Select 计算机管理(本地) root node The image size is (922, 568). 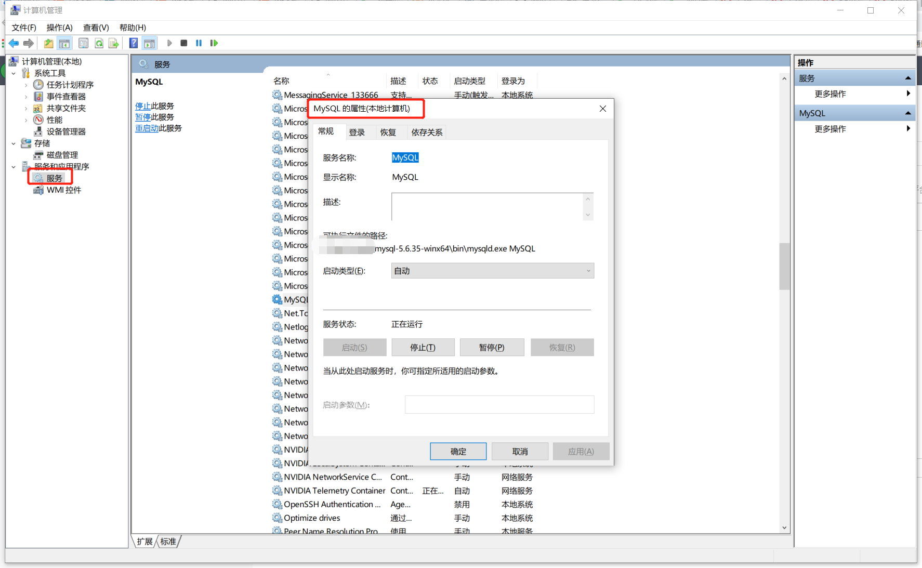(52, 61)
